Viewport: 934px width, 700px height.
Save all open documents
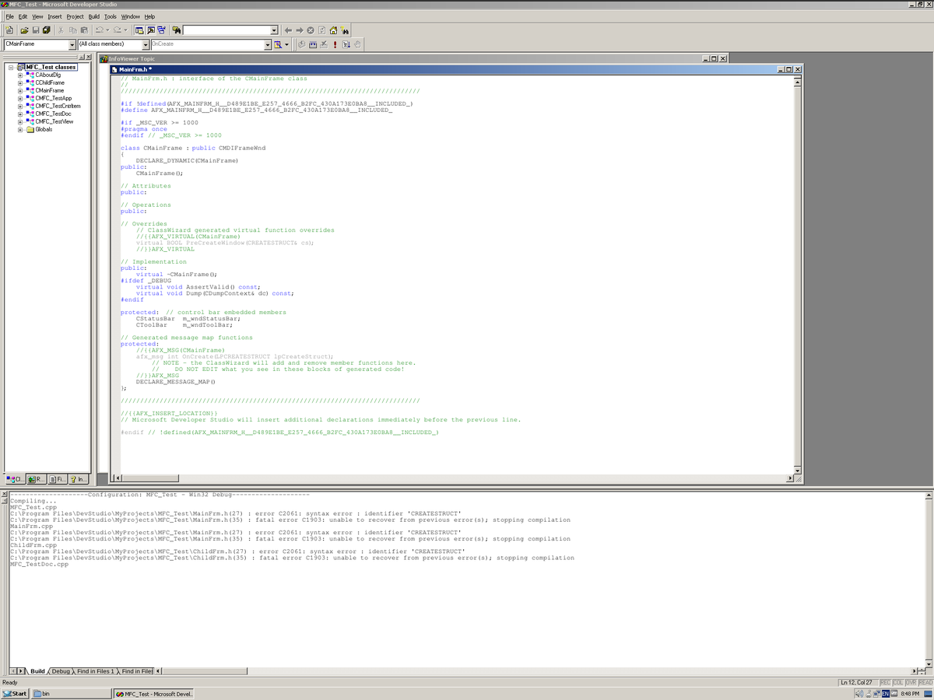coord(45,30)
